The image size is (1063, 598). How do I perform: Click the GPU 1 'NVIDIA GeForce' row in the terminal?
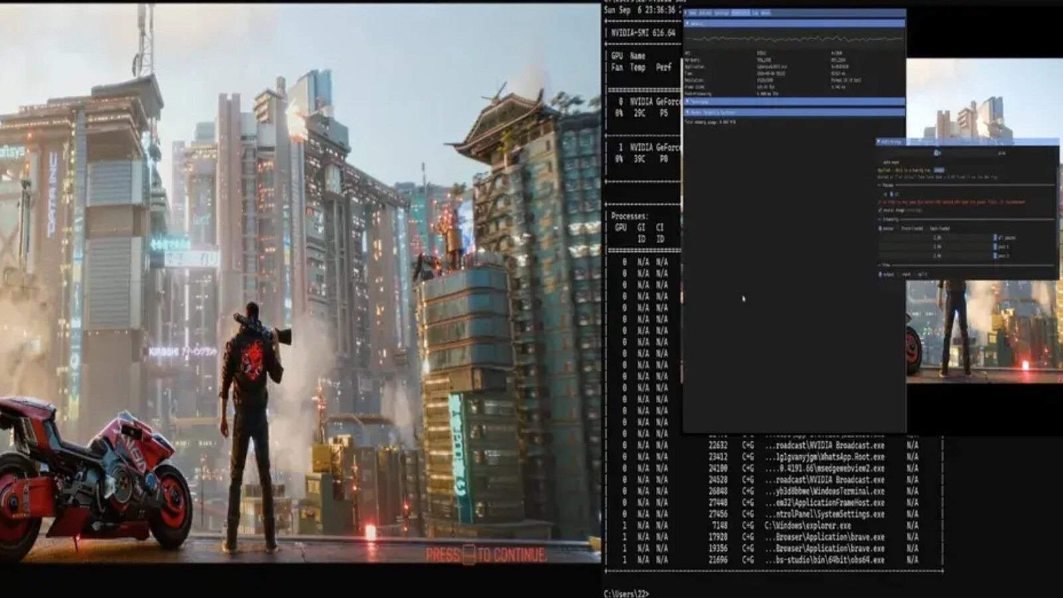649,147
